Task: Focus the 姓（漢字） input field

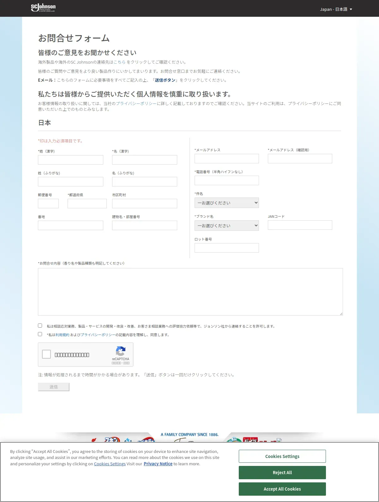Action: (x=70, y=160)
